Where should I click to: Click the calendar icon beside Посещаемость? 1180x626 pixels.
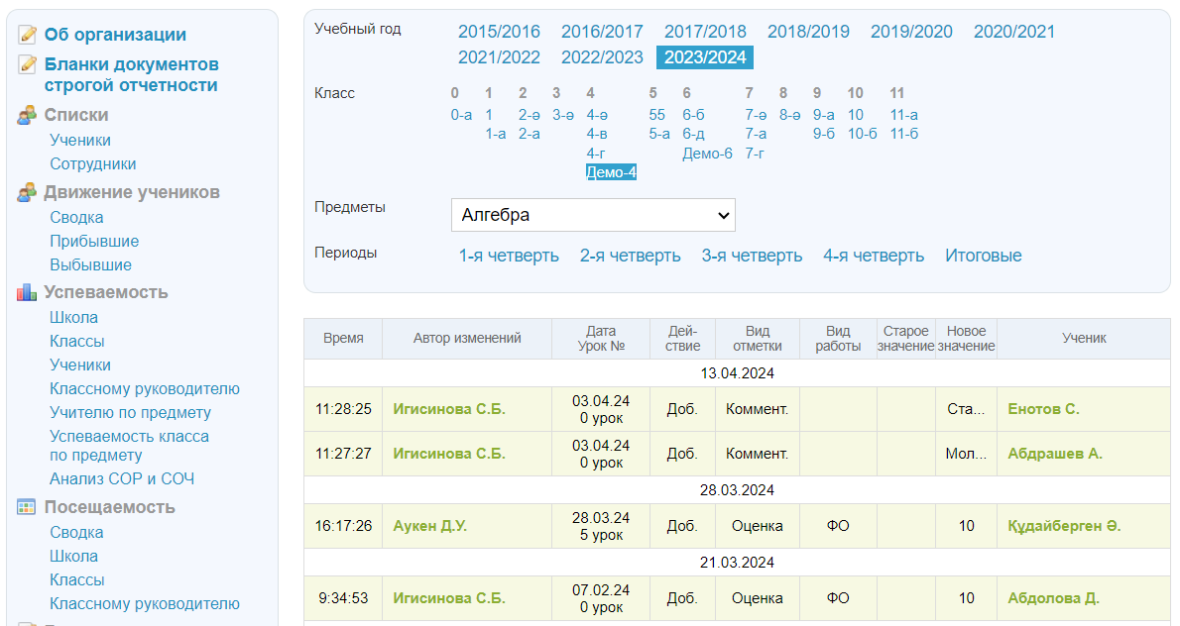coord(28,508)
